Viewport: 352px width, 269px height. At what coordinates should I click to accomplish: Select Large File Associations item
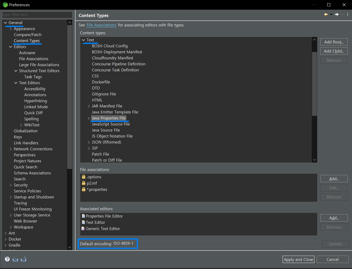tap(39, 65)
